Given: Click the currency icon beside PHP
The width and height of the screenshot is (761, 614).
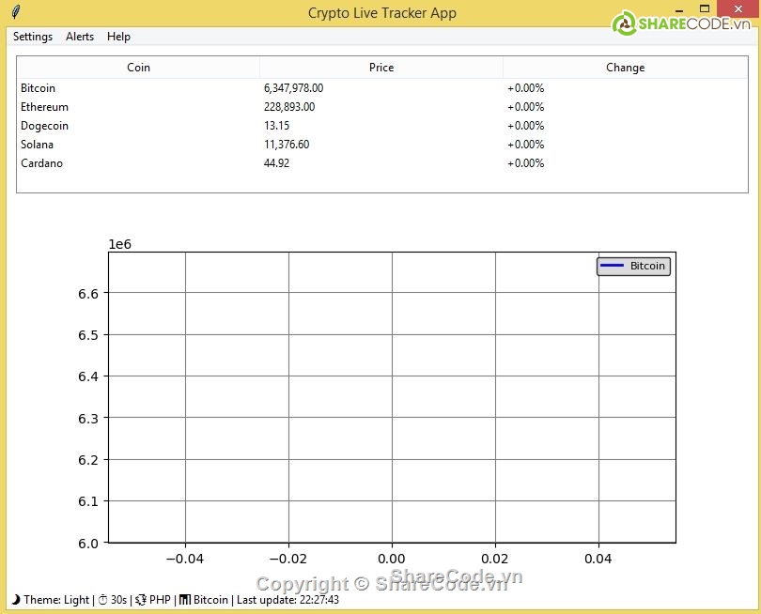Looking at the screenshot, I should point(141,600).
